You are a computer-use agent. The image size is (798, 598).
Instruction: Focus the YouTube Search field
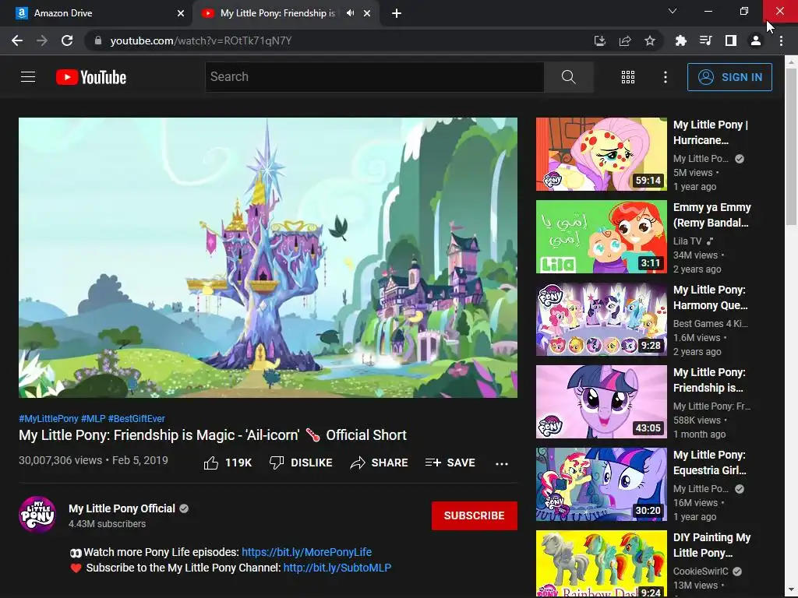coord(375,77)
